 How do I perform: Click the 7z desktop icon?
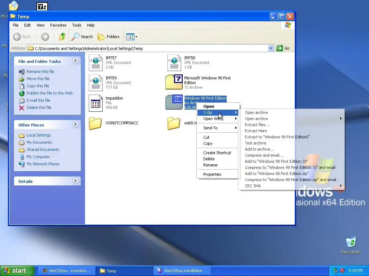coord(42,6)
